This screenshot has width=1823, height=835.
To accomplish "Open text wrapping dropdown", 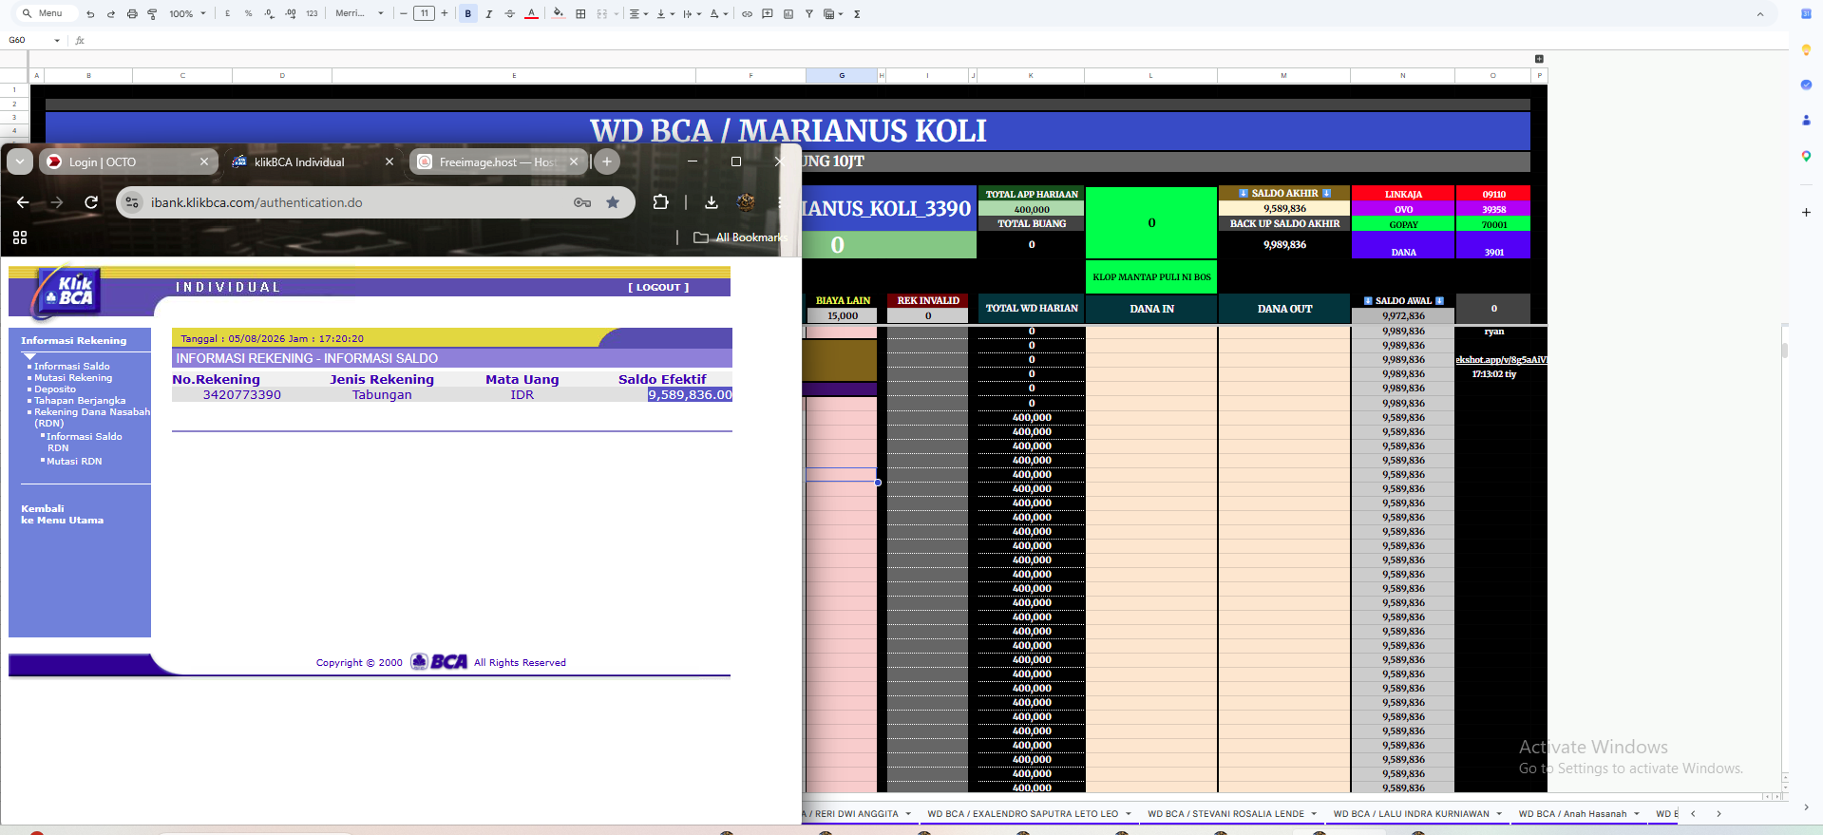I will (692, 14).
